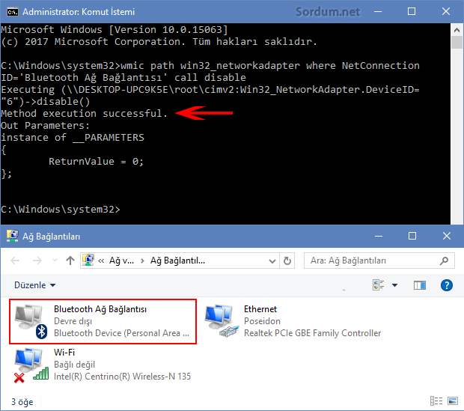
Task: Click the Ağ Bağlantıl... breadcrumb
Action: pos(177,261)
